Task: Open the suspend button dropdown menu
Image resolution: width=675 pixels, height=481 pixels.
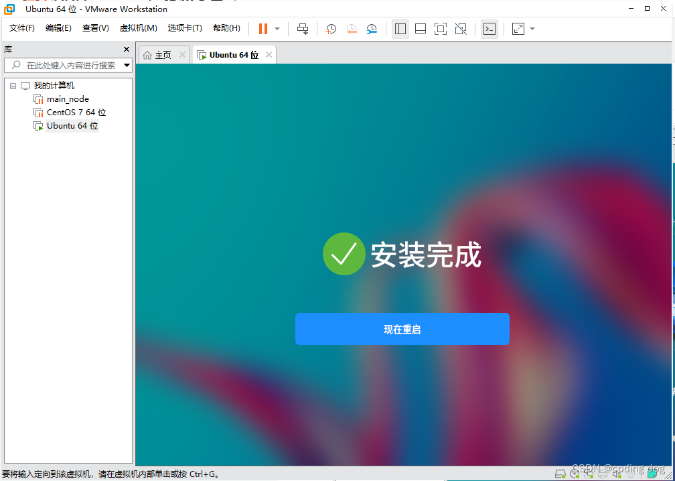Action: pyautogui.click(x=276, y=28)
